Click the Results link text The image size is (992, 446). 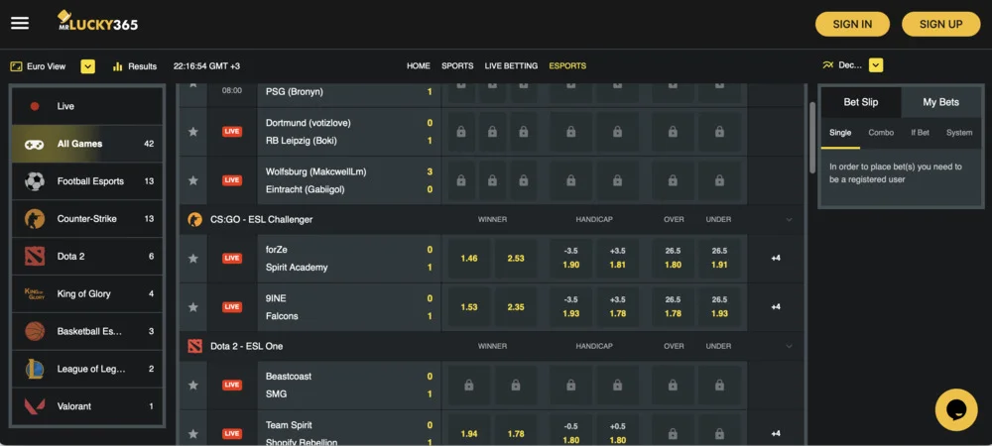click(142, 66)
